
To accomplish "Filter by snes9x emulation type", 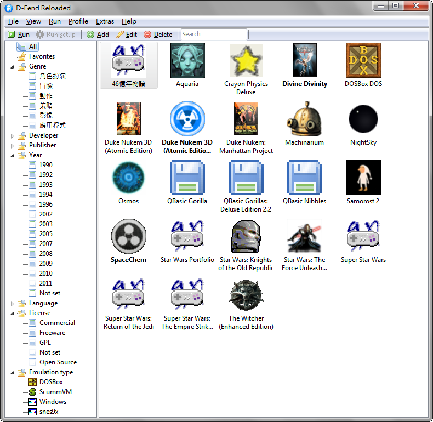I will tap(49, 412).
